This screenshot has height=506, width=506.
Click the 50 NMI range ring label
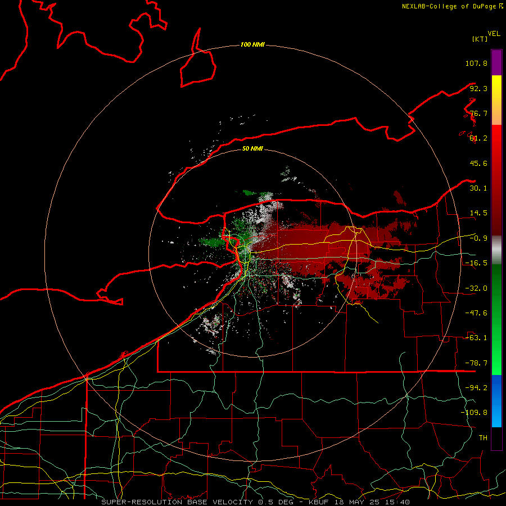tap(252, 148)
